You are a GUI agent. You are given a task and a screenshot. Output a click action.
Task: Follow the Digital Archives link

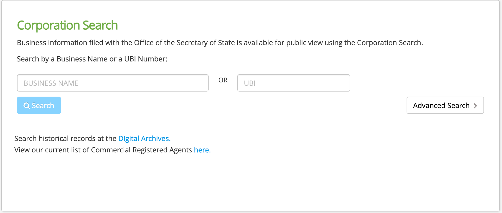(144, 138)
